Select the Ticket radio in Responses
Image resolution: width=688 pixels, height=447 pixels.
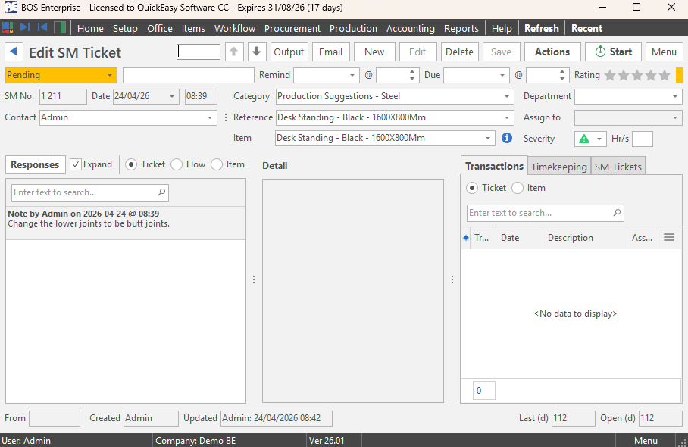(x=131, y=164)
